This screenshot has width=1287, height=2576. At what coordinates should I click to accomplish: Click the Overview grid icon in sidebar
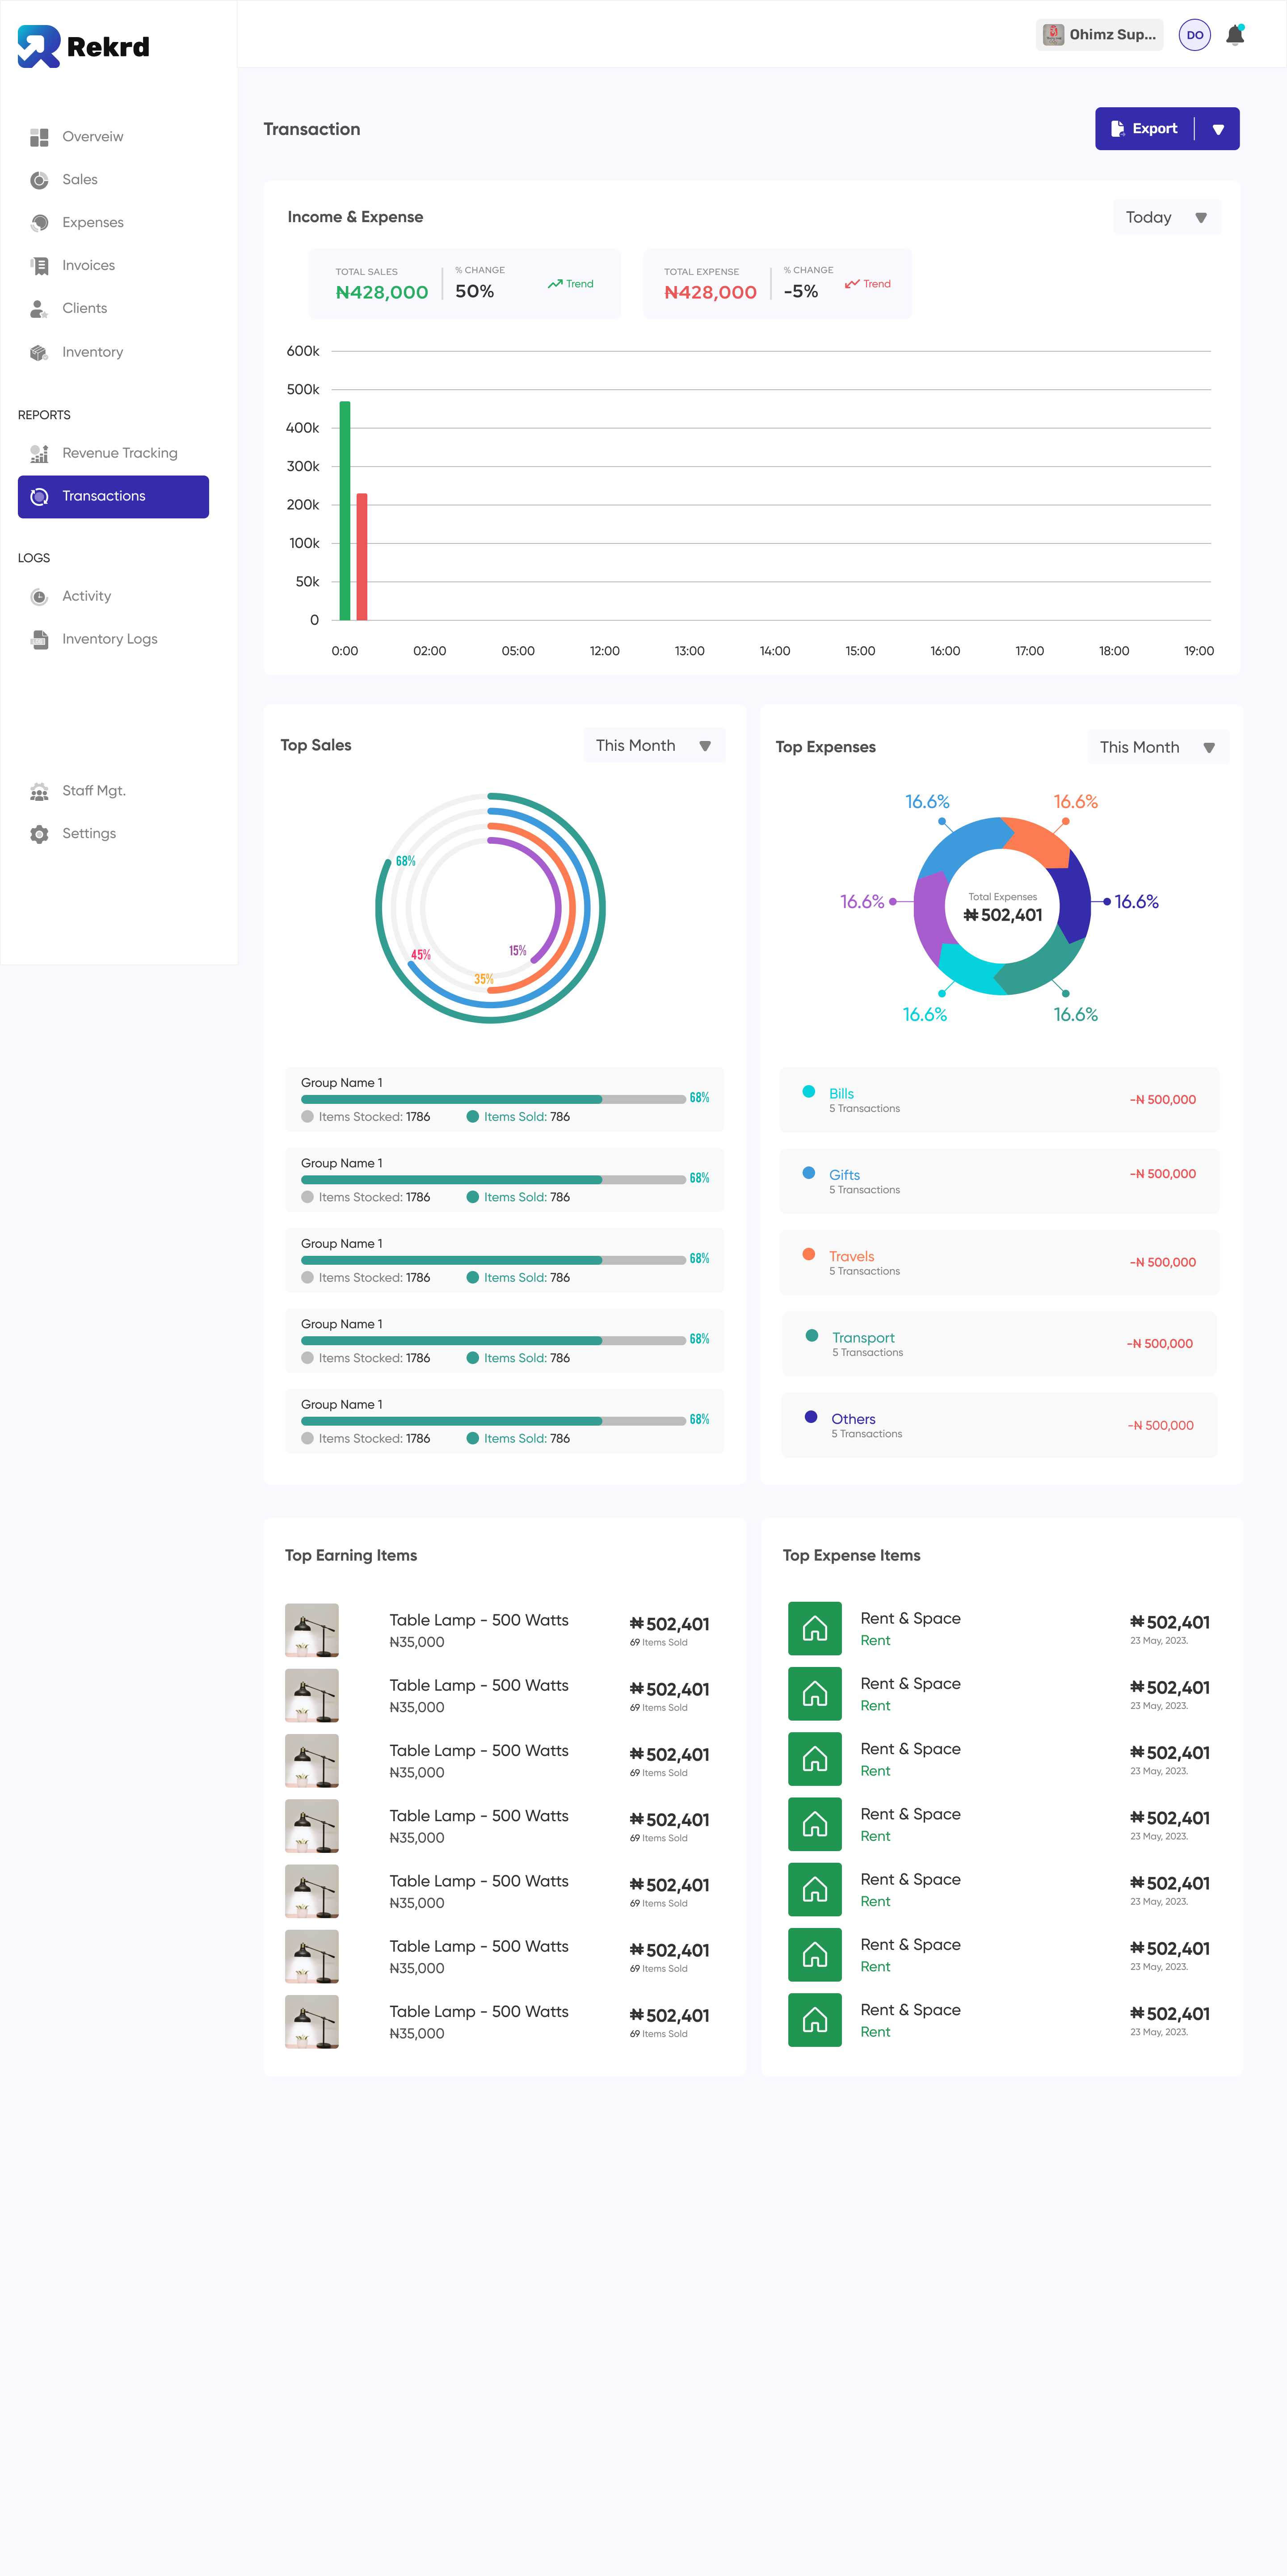tap(39, 137)
